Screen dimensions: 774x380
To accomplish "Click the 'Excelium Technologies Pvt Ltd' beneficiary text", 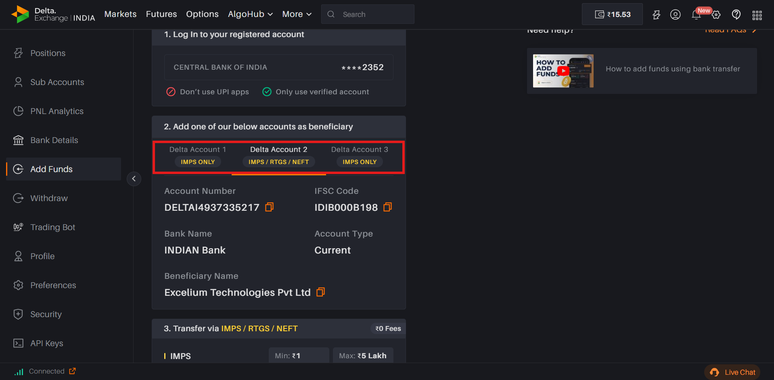I will click(x=237, y=293).
